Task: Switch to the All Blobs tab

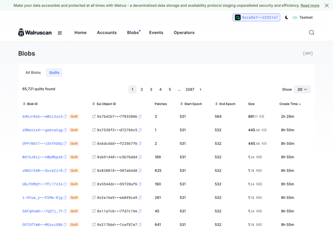Action: [x=33, y=73]
